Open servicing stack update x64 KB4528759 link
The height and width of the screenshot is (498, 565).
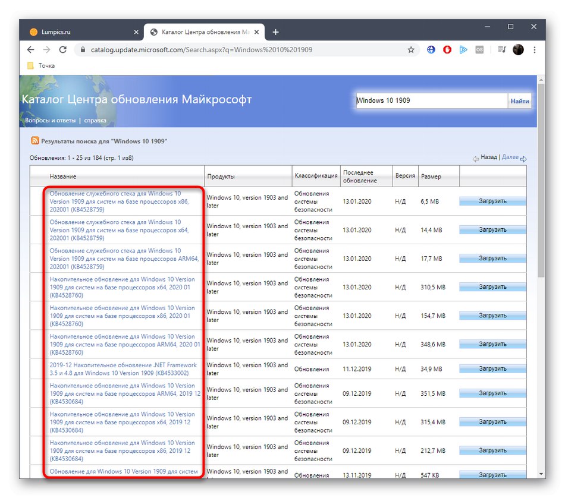click(x=120, y=230)
